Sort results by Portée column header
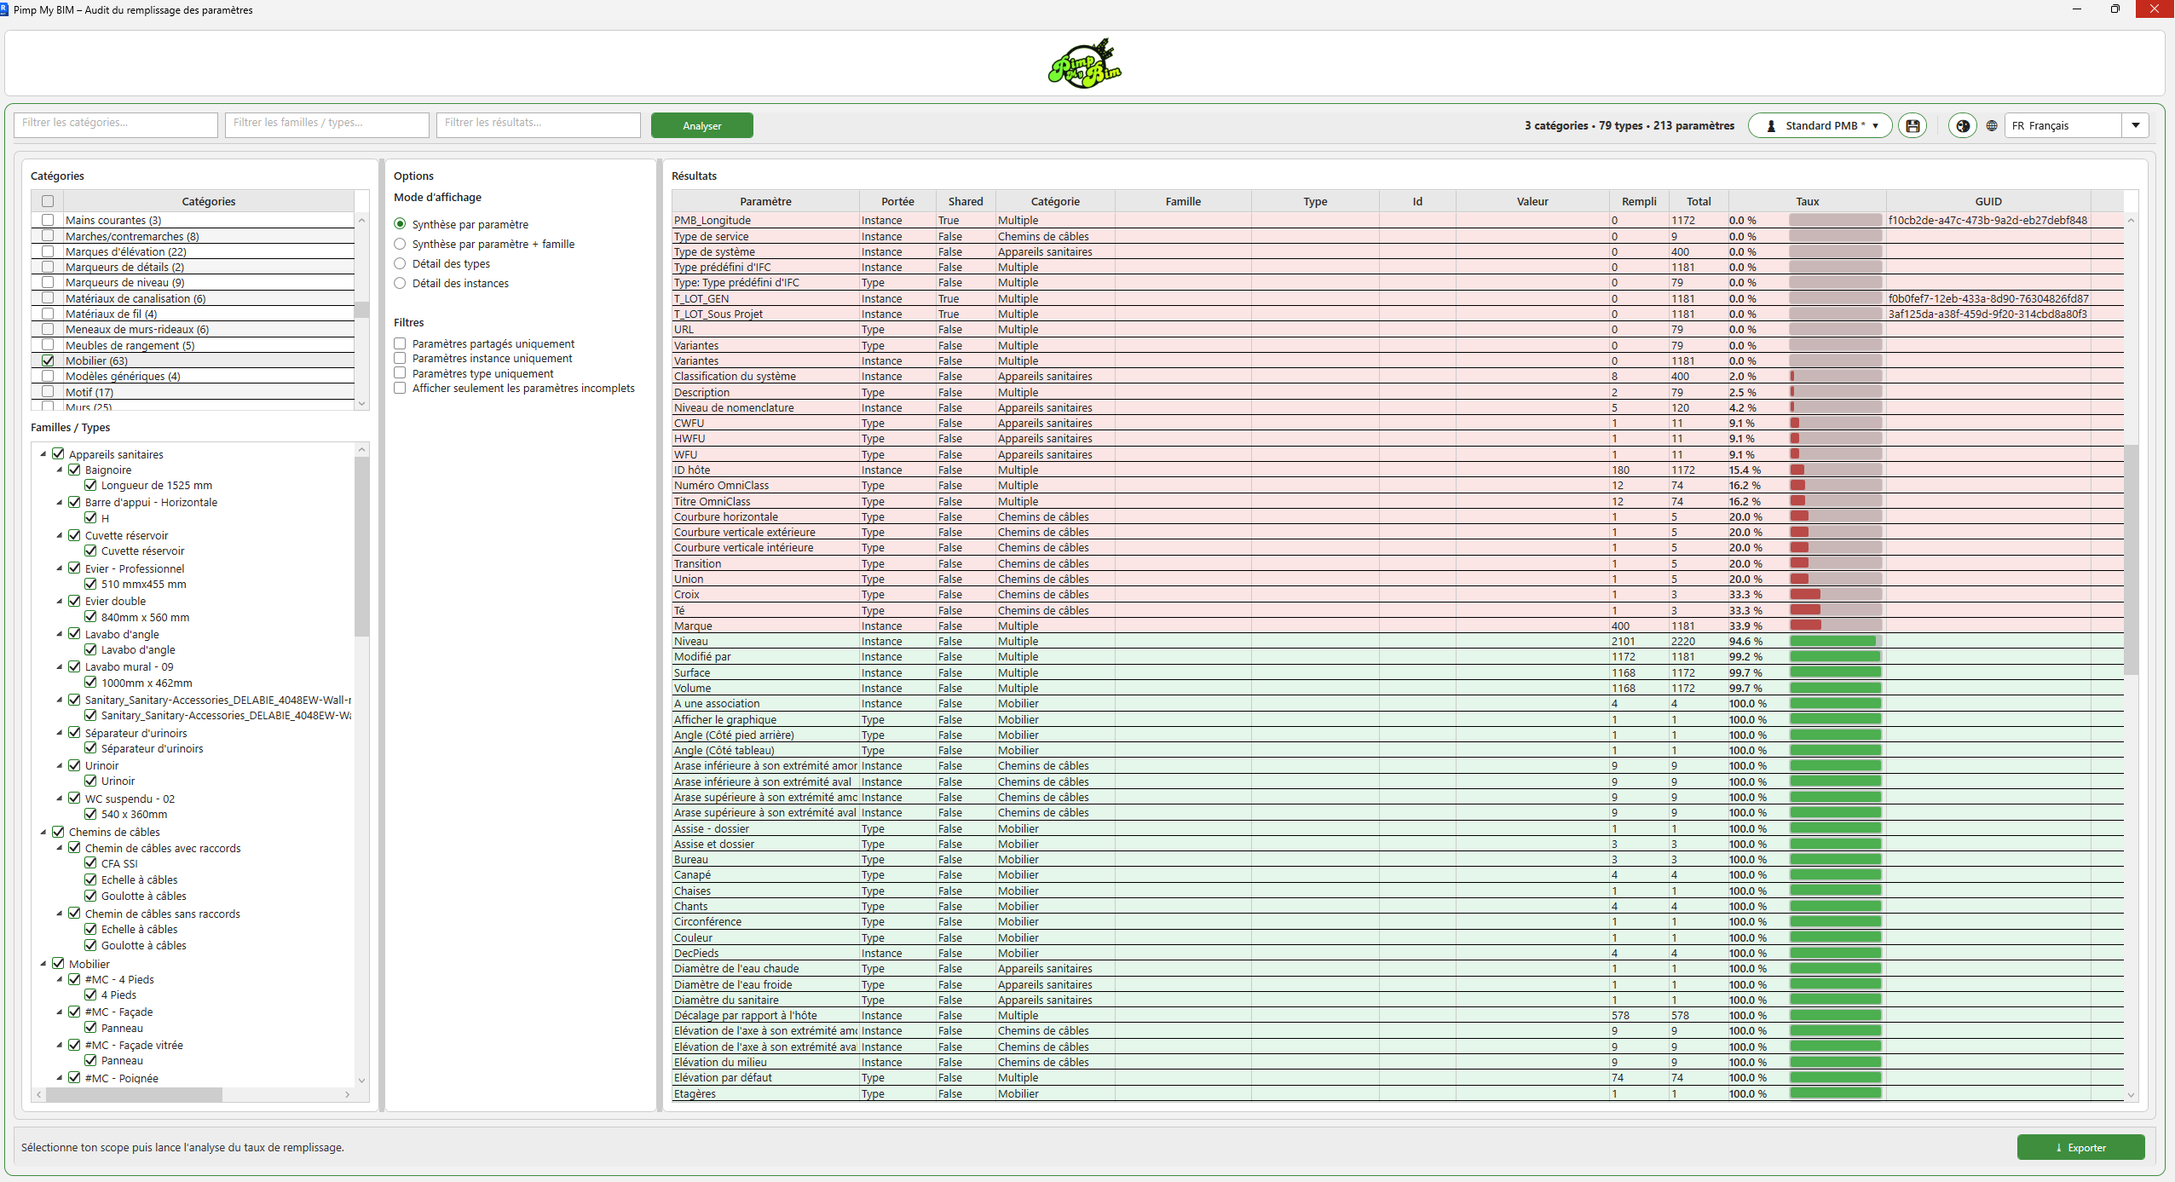 897,201
